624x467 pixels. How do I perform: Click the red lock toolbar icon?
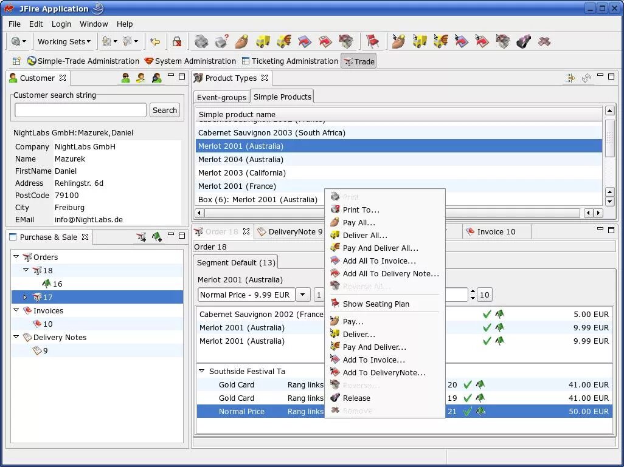tap(177, 41)
